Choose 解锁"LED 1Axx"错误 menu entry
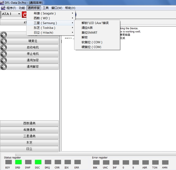This screenshot has height=170, width=176. [x=95, y=23]
